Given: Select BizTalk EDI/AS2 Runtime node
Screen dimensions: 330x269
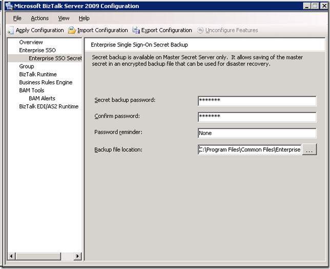Looking at the screenshot, I should [x=49, y=106].
